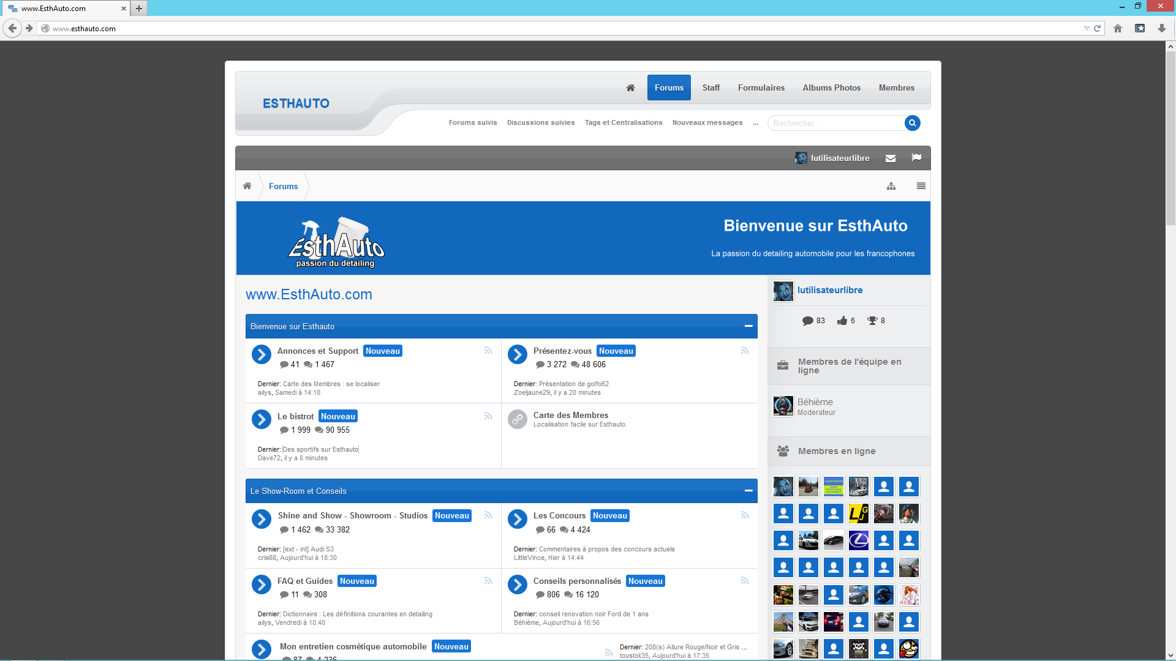Click the Rechercher search field
The image size is (1176, 661).
point(837,123)
